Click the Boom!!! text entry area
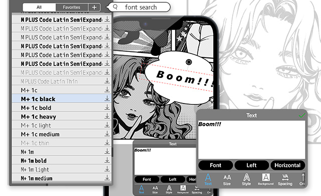Image resolution: width=321 pixels, height=196 pixels. pyautogui.click(x=252, y=139)
